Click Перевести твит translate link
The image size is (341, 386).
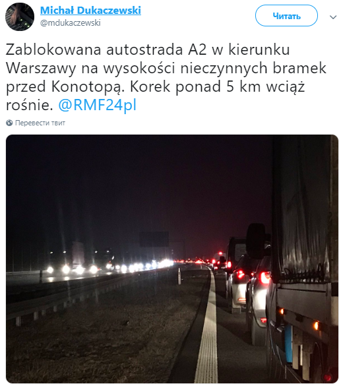pyautogui.click(x=40, y=123)
